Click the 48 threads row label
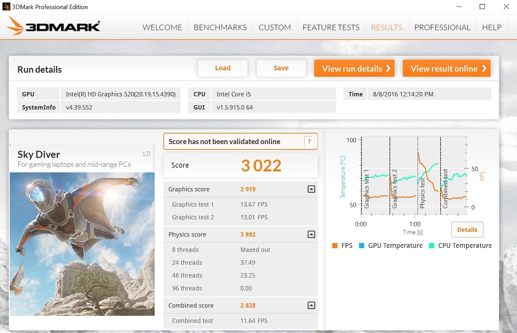 [x=187, y=275]
